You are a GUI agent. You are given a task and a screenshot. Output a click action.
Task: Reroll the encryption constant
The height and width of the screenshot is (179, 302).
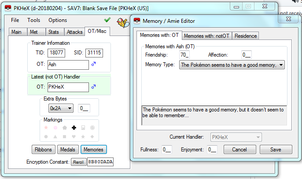coord(78,162)
